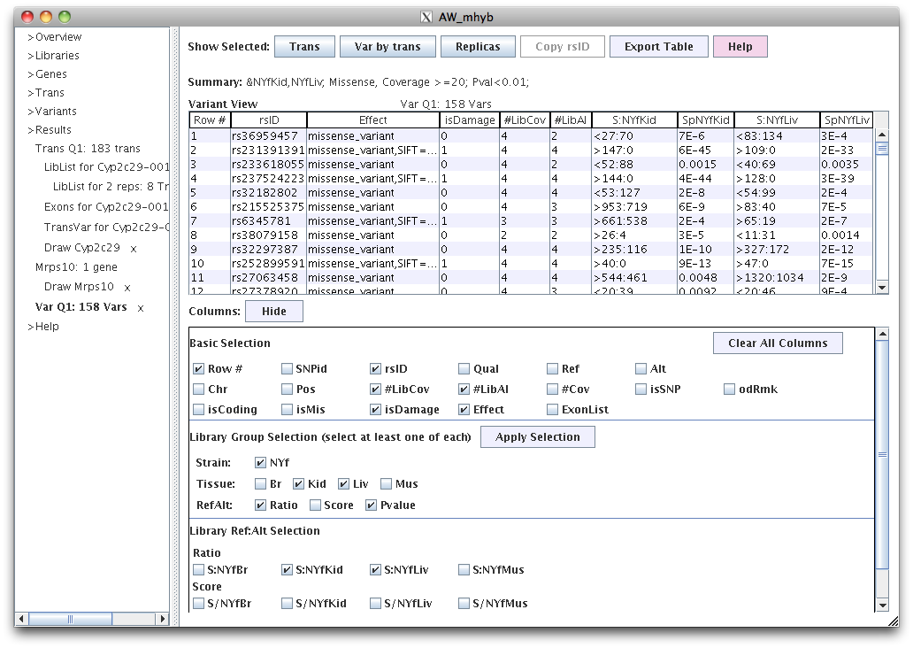Screen dimensions: 913x648
Task: Toggle the Score RefAlt checkbox
Action: pyautogui.click(x=316, y=505)
